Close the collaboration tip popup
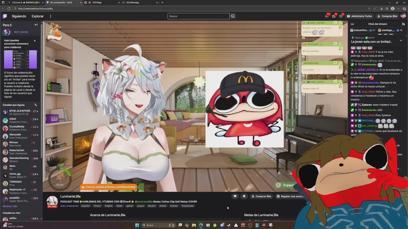The image size is (408, 229). (x=35, y=41)
